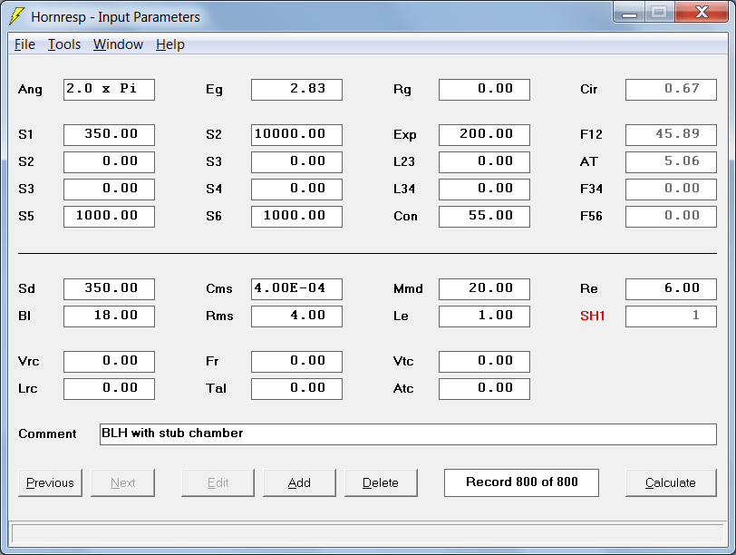Select the Cms field showing 4.00E-04
The height and width of the screenshot is (555, 736).
click(x=296, y=288)
